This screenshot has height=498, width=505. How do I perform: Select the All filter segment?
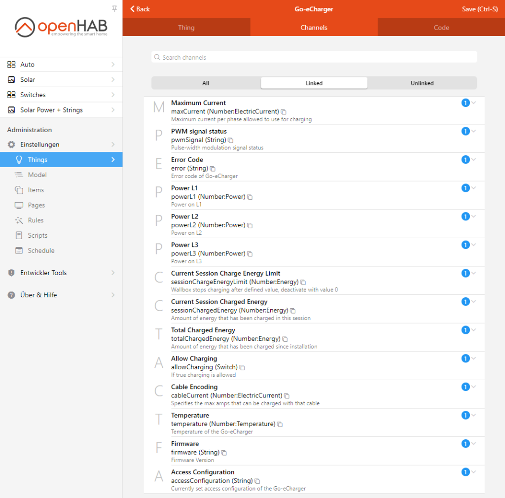pos(206,83)
